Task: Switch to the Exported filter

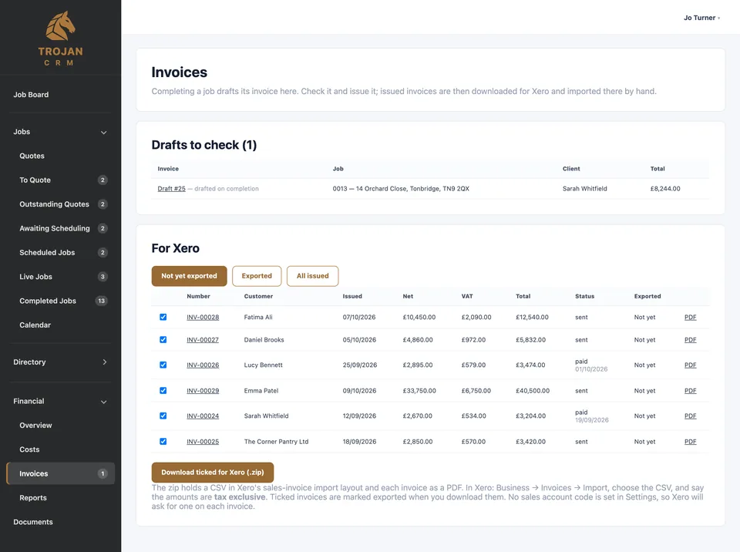Action: pos(257,276)
